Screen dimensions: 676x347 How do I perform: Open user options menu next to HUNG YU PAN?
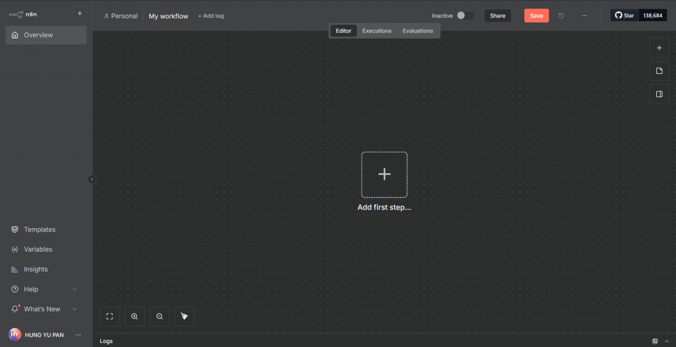[x=78, y=335]
